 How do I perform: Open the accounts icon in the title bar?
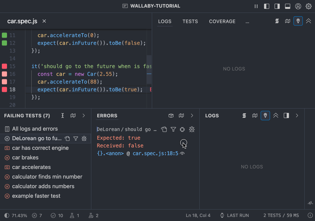tap(298, 6)
